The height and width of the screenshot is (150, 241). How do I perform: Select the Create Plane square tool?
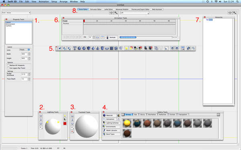[112, 48]
